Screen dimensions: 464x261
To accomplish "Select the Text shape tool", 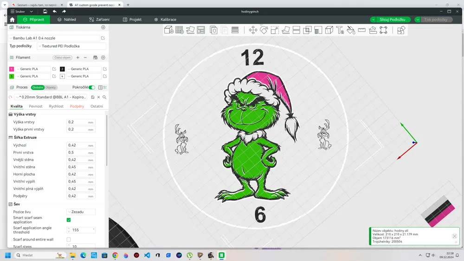I will 340,30.
